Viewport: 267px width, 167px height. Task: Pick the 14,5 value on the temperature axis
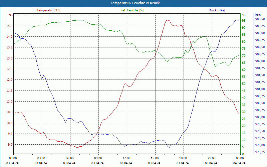[x=9, y=26]
